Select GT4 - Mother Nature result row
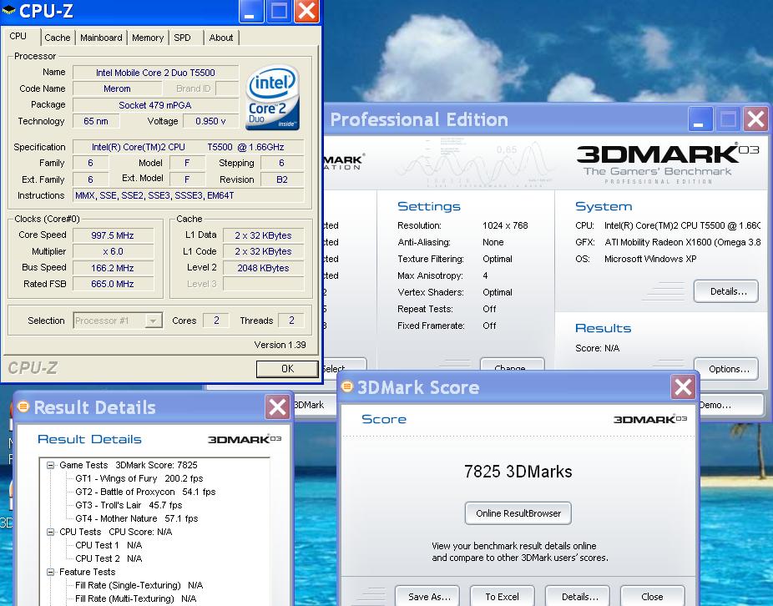The width and height of the screenshot is (773, 606). pos(137,518)
